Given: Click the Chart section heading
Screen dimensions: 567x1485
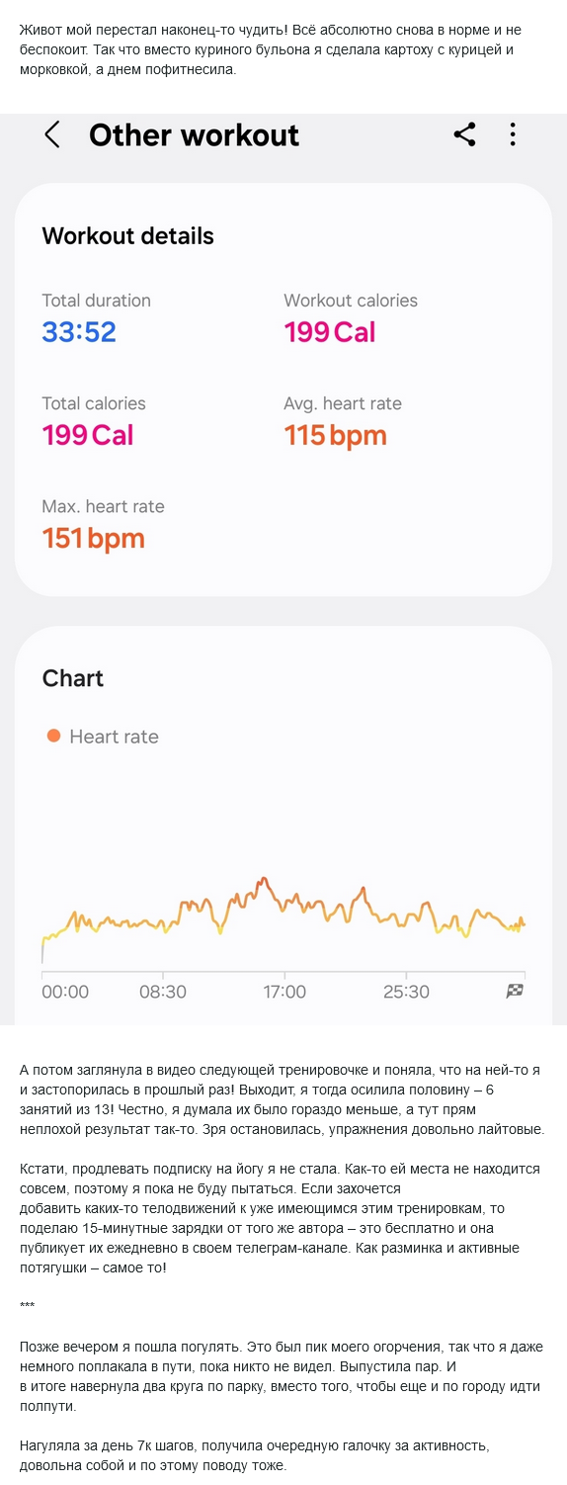Looking at the screenshot, I should tap(73, 678).
